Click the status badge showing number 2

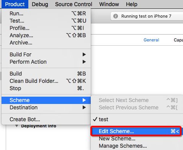116,16
